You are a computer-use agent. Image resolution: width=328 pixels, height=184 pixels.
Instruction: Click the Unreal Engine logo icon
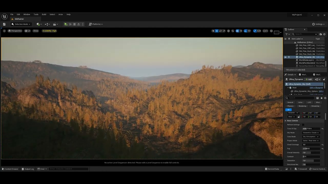point(4,17)
